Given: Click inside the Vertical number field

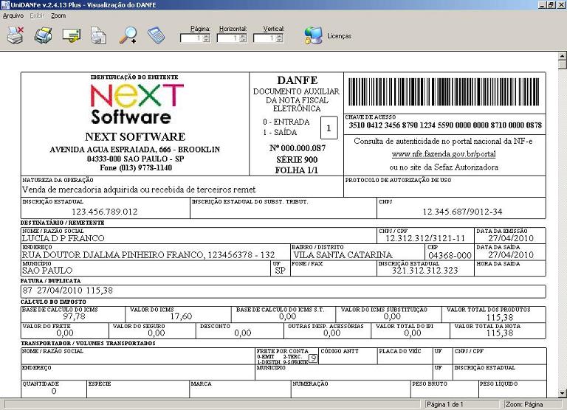Looking at the screenshot, I should tap(265, 38).
